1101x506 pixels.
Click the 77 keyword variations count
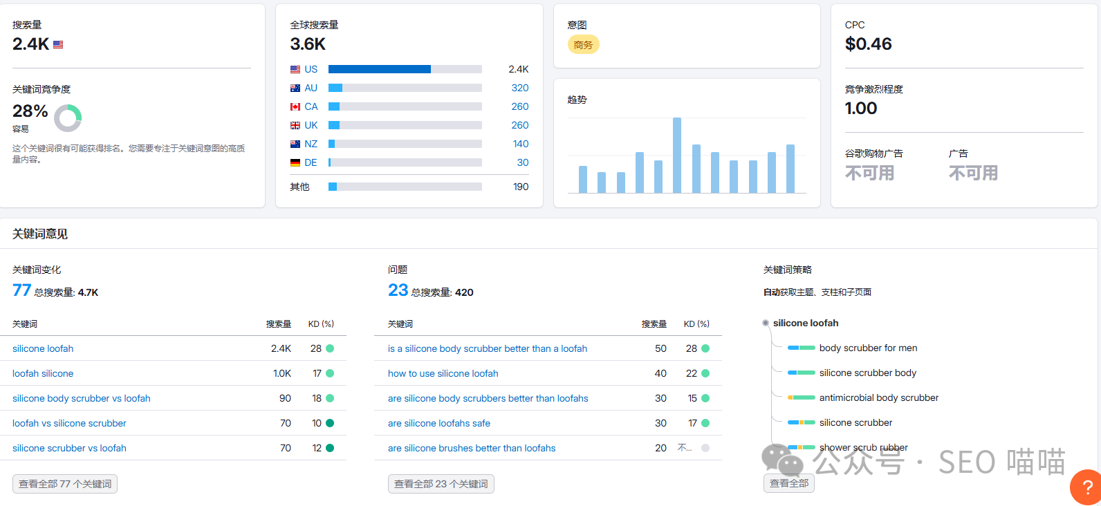pos(21,290)
